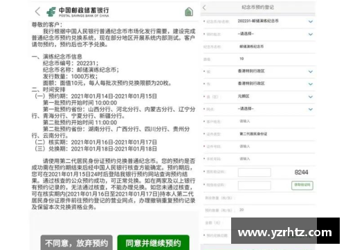Screen dimensions: 346x250
Task: Tap the 短信验证码 input box
Action: [255, 185]
